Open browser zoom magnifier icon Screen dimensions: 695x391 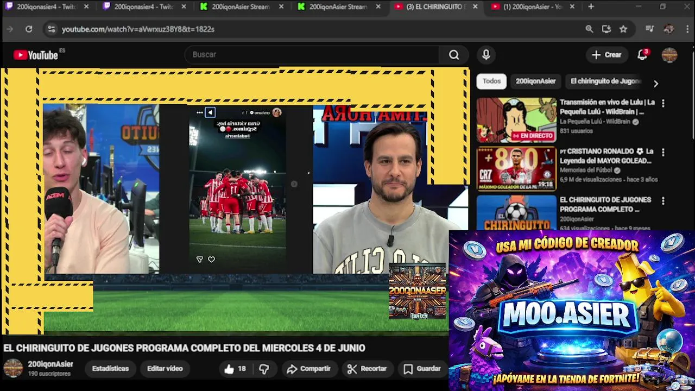click(x=589, y=29)
